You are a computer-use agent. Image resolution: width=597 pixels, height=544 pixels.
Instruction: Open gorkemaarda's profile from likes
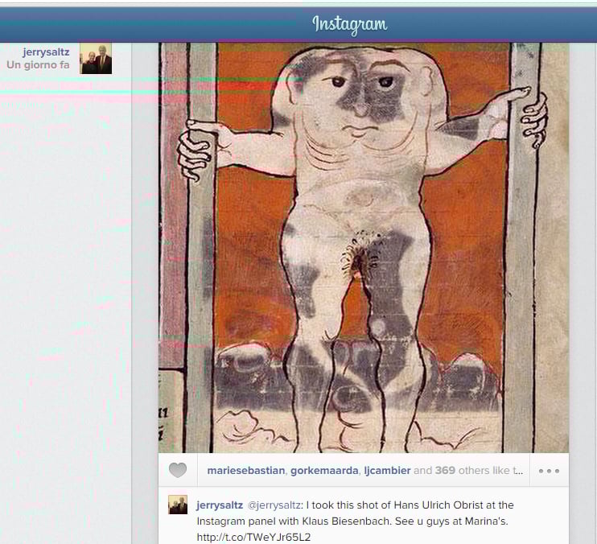(x=324, y=471)
